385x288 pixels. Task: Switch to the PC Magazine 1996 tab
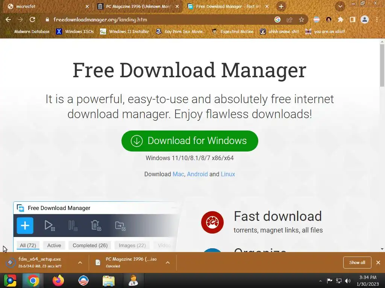[138, 6]
